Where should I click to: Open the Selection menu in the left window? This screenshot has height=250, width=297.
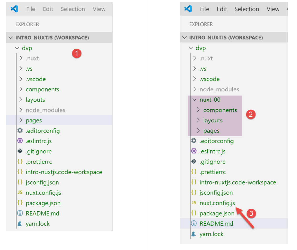73,9
